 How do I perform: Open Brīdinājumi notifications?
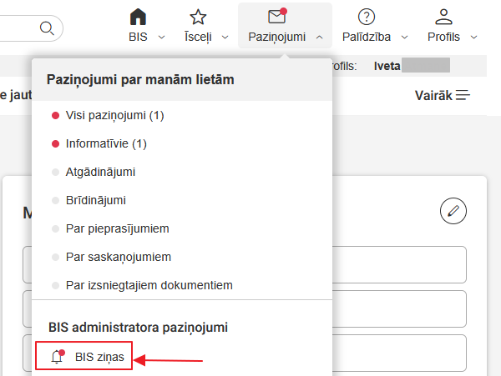click(x=95, y=200)
